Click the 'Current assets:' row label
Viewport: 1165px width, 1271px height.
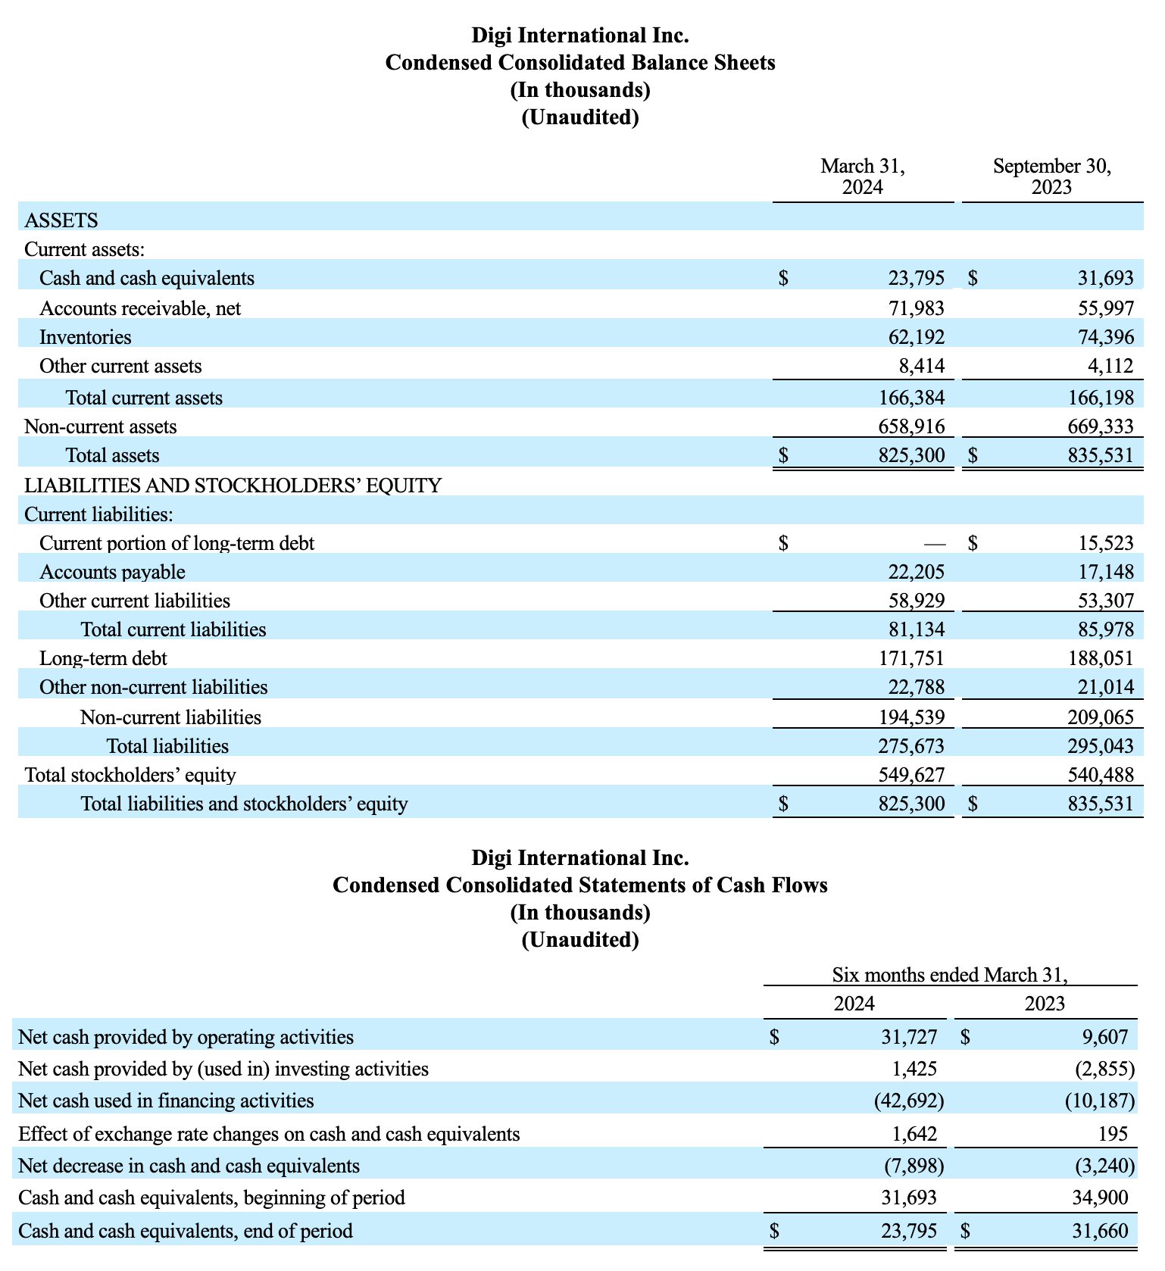(x=85, y=249)
